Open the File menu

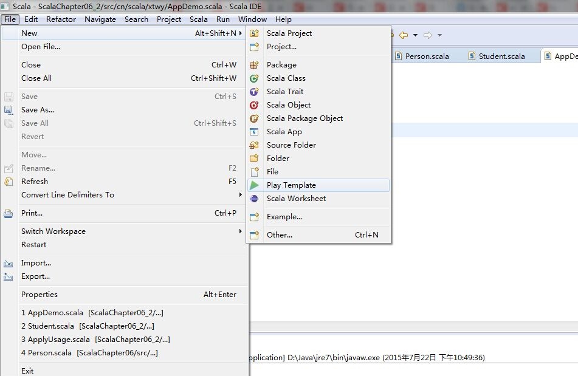point(10,19)
